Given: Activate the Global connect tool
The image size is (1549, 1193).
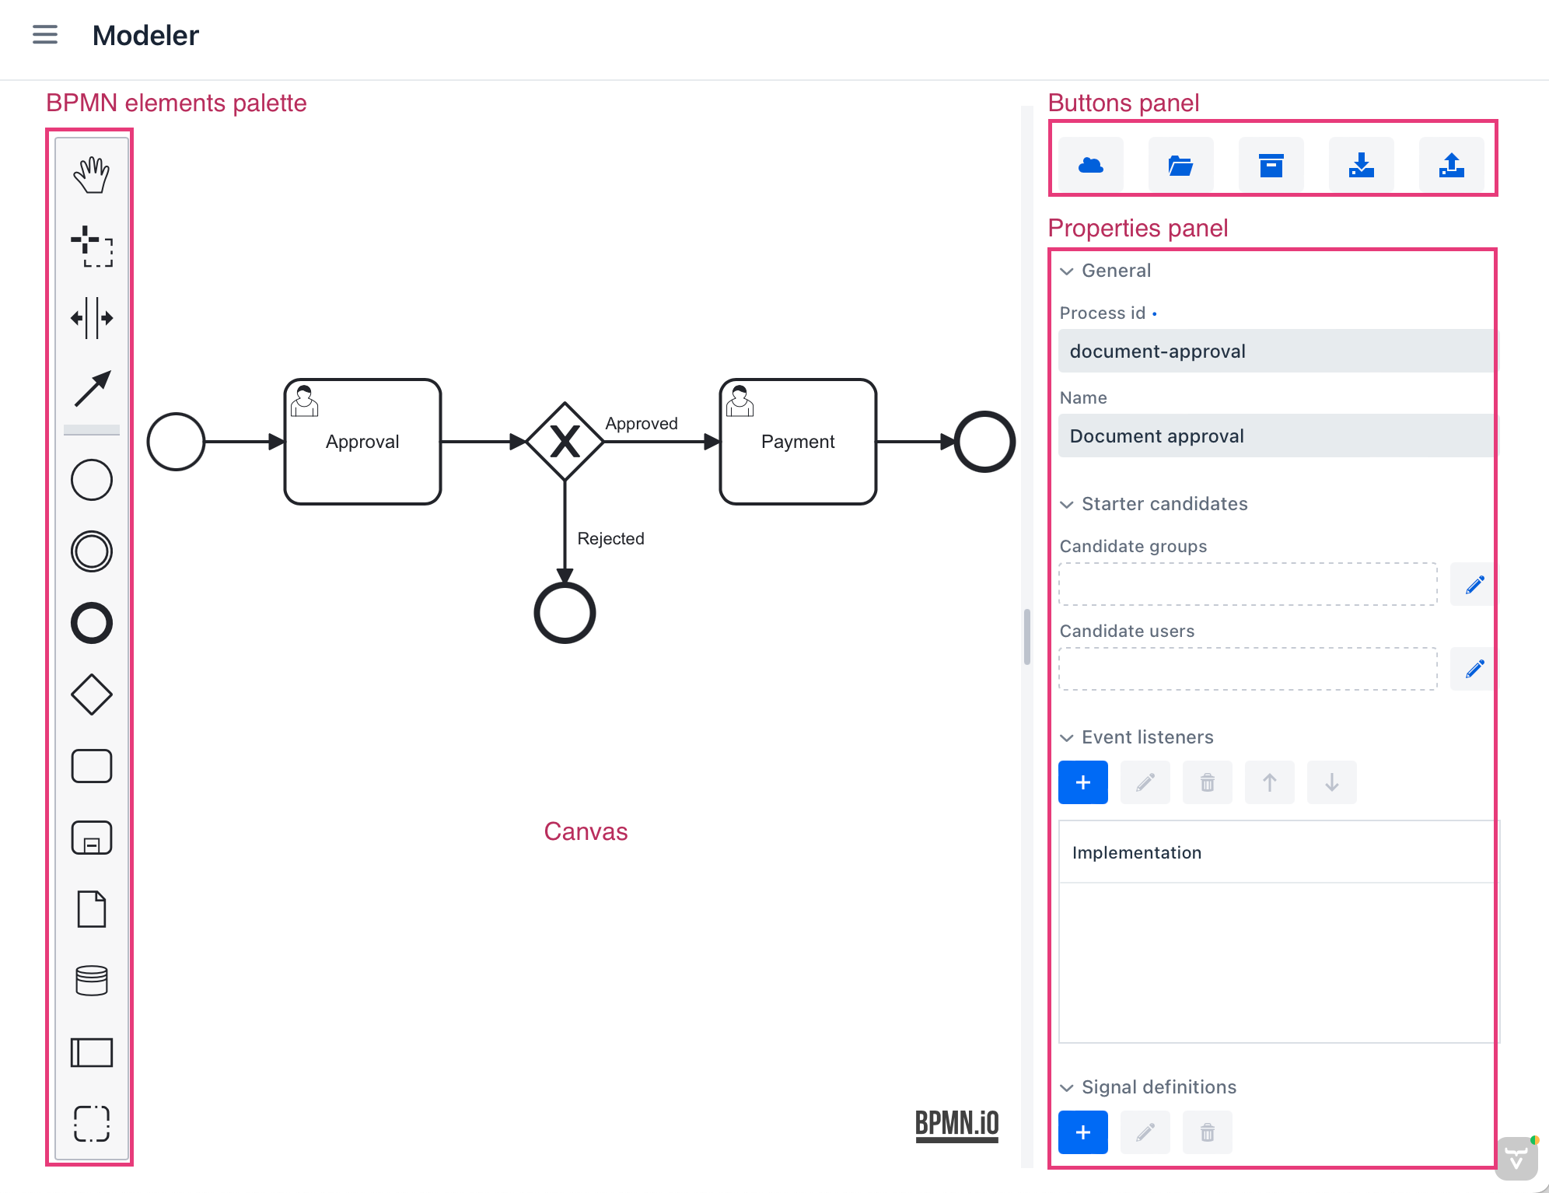Looking at the screenshot, I should 91,386.
